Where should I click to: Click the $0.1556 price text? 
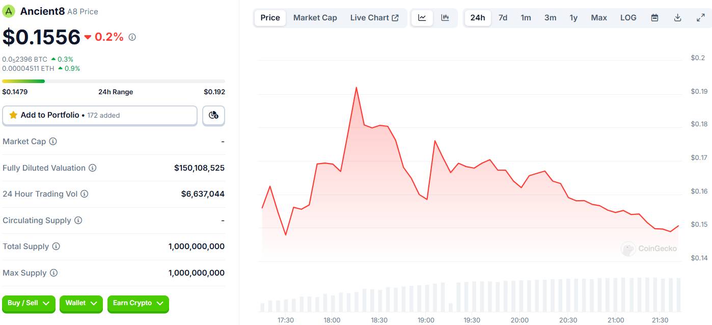point(41,37)
